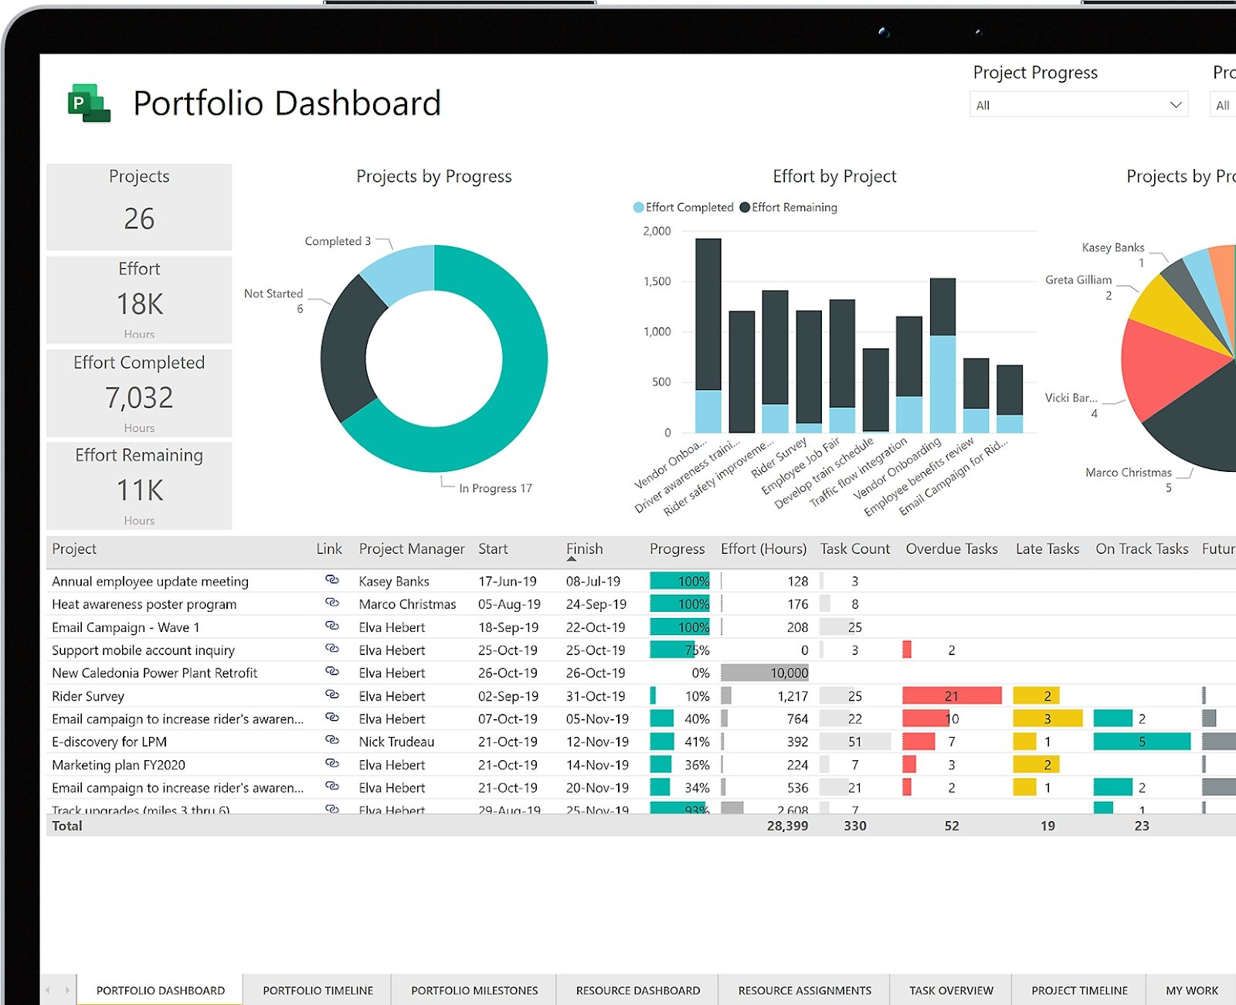Click the link icon for Annual employee update meeting
The width and height of the screenshot is (1236, 1005).
[331, 581]
